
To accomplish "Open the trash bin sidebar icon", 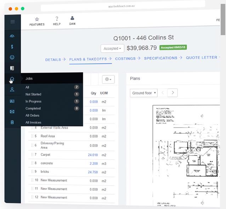I will (x=12, y=122).
